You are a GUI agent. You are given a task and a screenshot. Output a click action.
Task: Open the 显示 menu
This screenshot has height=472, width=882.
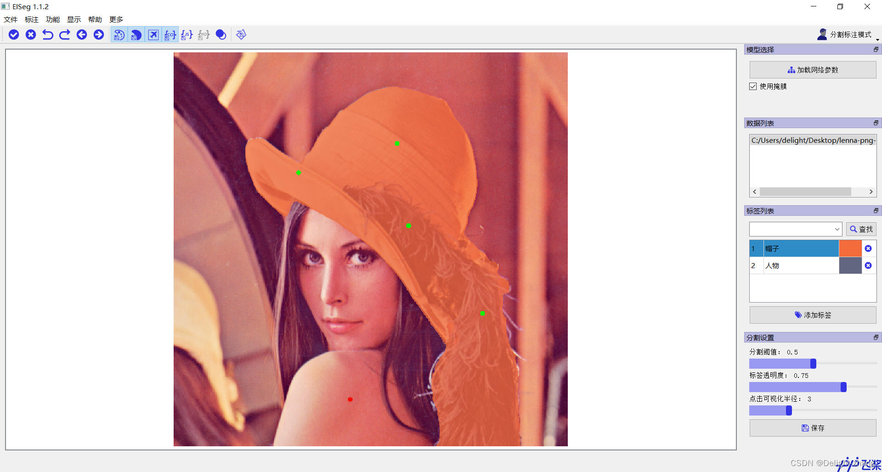(x=74, y=19)
